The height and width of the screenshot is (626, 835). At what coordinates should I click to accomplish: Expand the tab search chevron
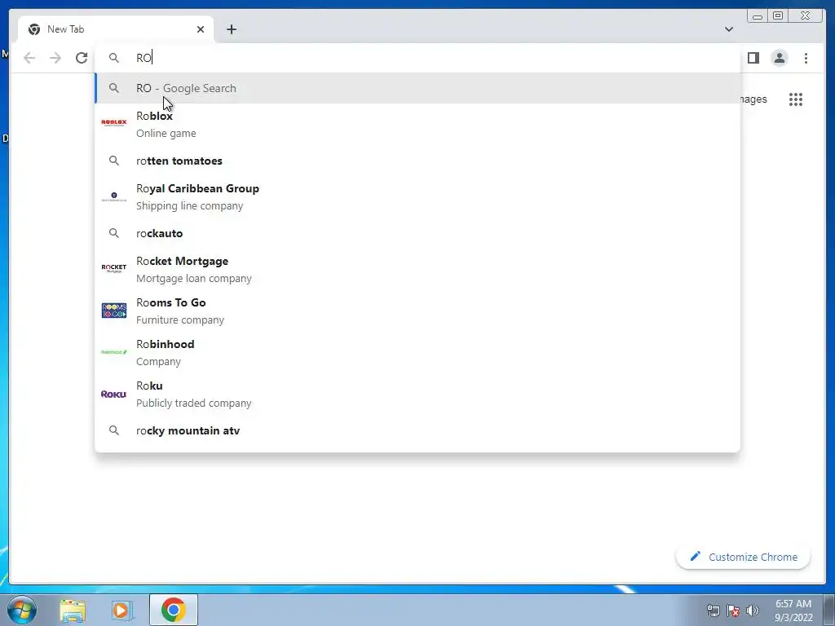click(x=728, y=29)
